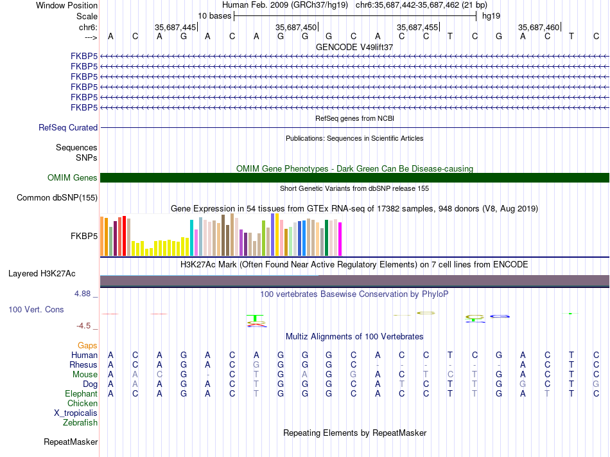Image resolution: width=610 pixels, height=457 pixels.
Task: Click the Gaps label in alignment track
Action: pyautogui.click(x=87, y=346)
